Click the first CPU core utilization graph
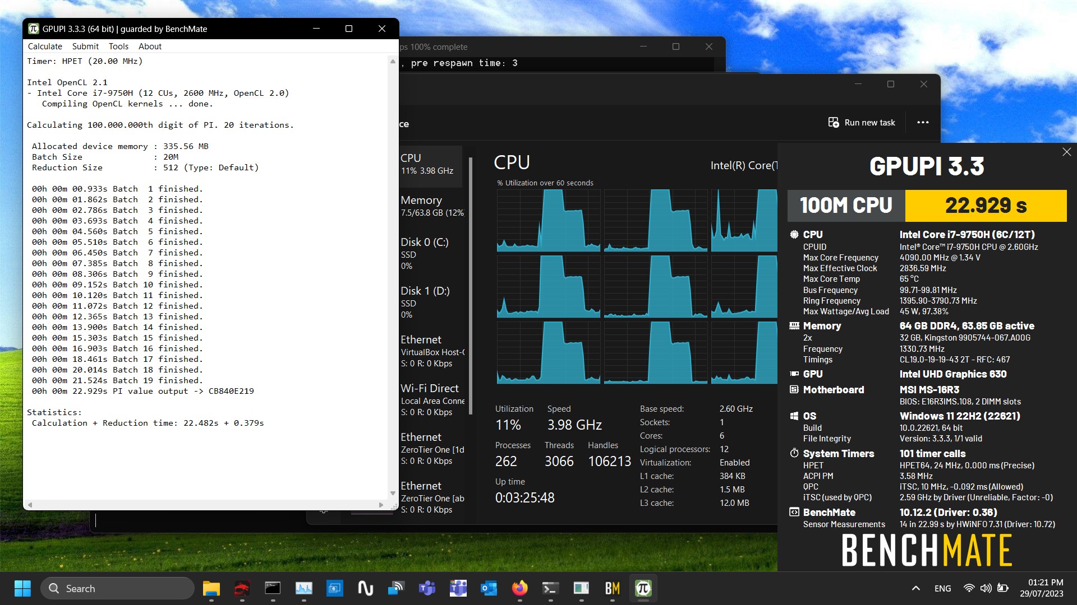1077x605 pixels. (548, 221)
